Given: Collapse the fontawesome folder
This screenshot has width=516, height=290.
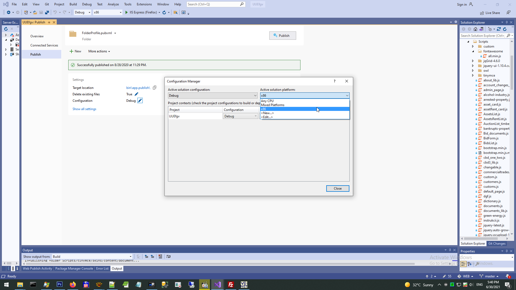Looking at the screenshot, I should [473, 51].
